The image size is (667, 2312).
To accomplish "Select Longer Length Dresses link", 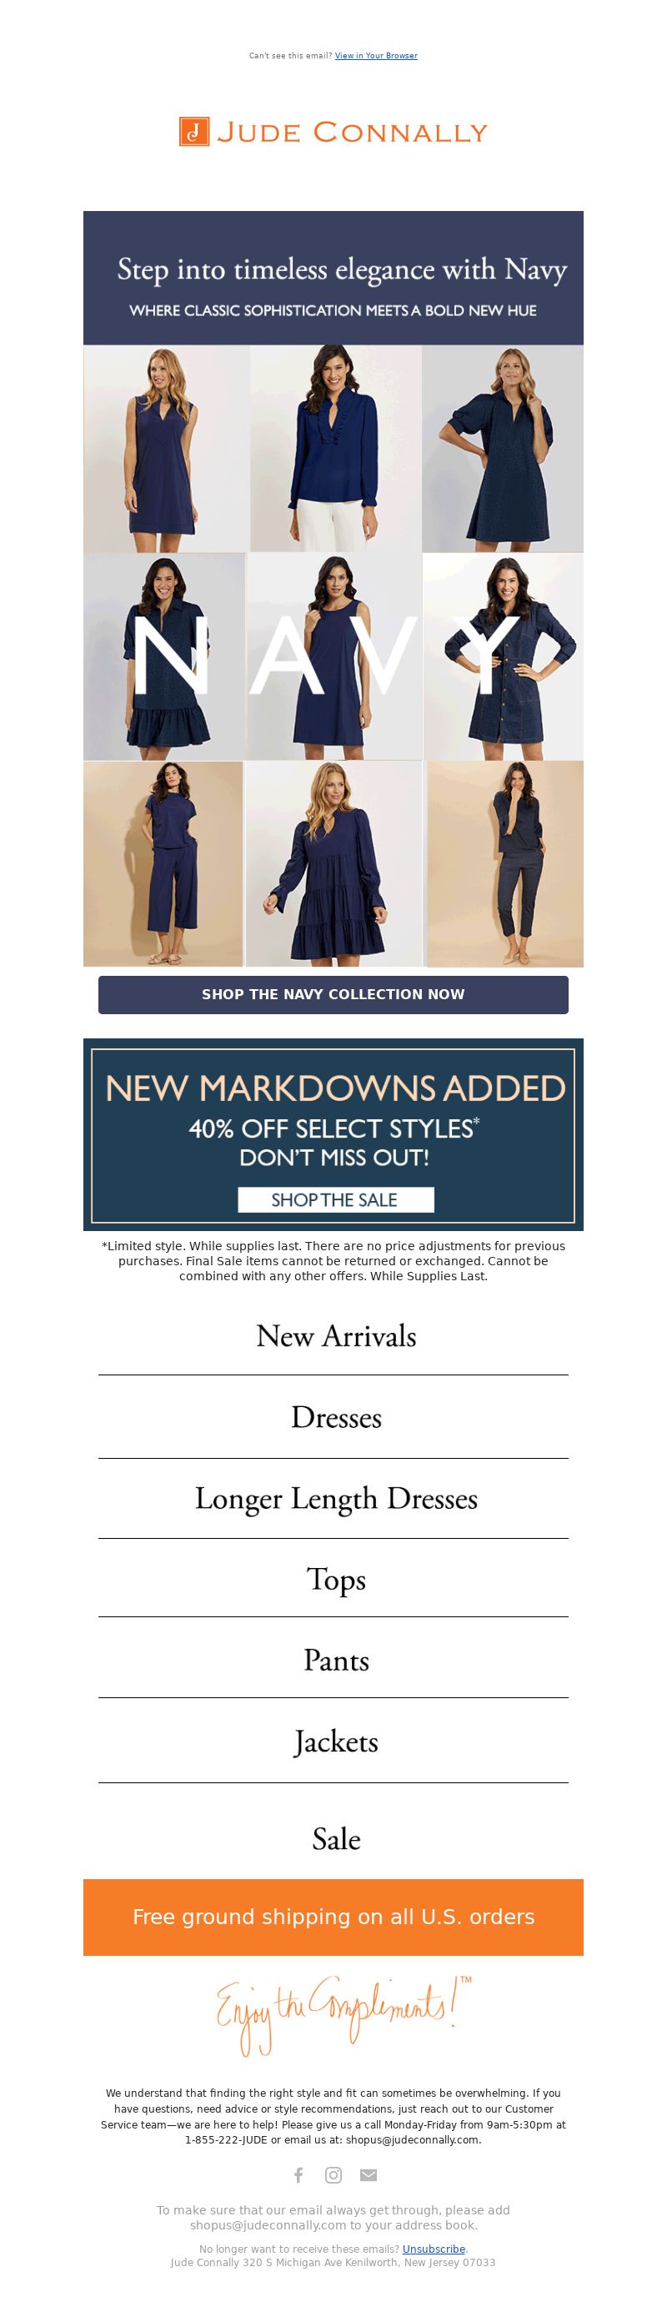I will 336,1499.
